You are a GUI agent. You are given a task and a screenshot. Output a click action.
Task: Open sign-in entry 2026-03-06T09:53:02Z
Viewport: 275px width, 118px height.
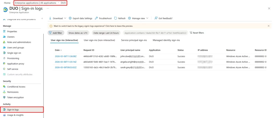[x=66, y=67]
